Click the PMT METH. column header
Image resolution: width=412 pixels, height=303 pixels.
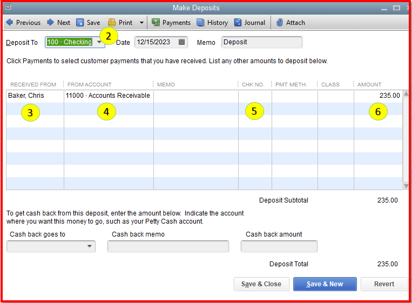[291, 85]
